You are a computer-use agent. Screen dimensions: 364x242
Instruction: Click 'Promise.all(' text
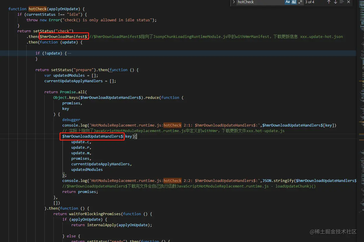point(74,92)
